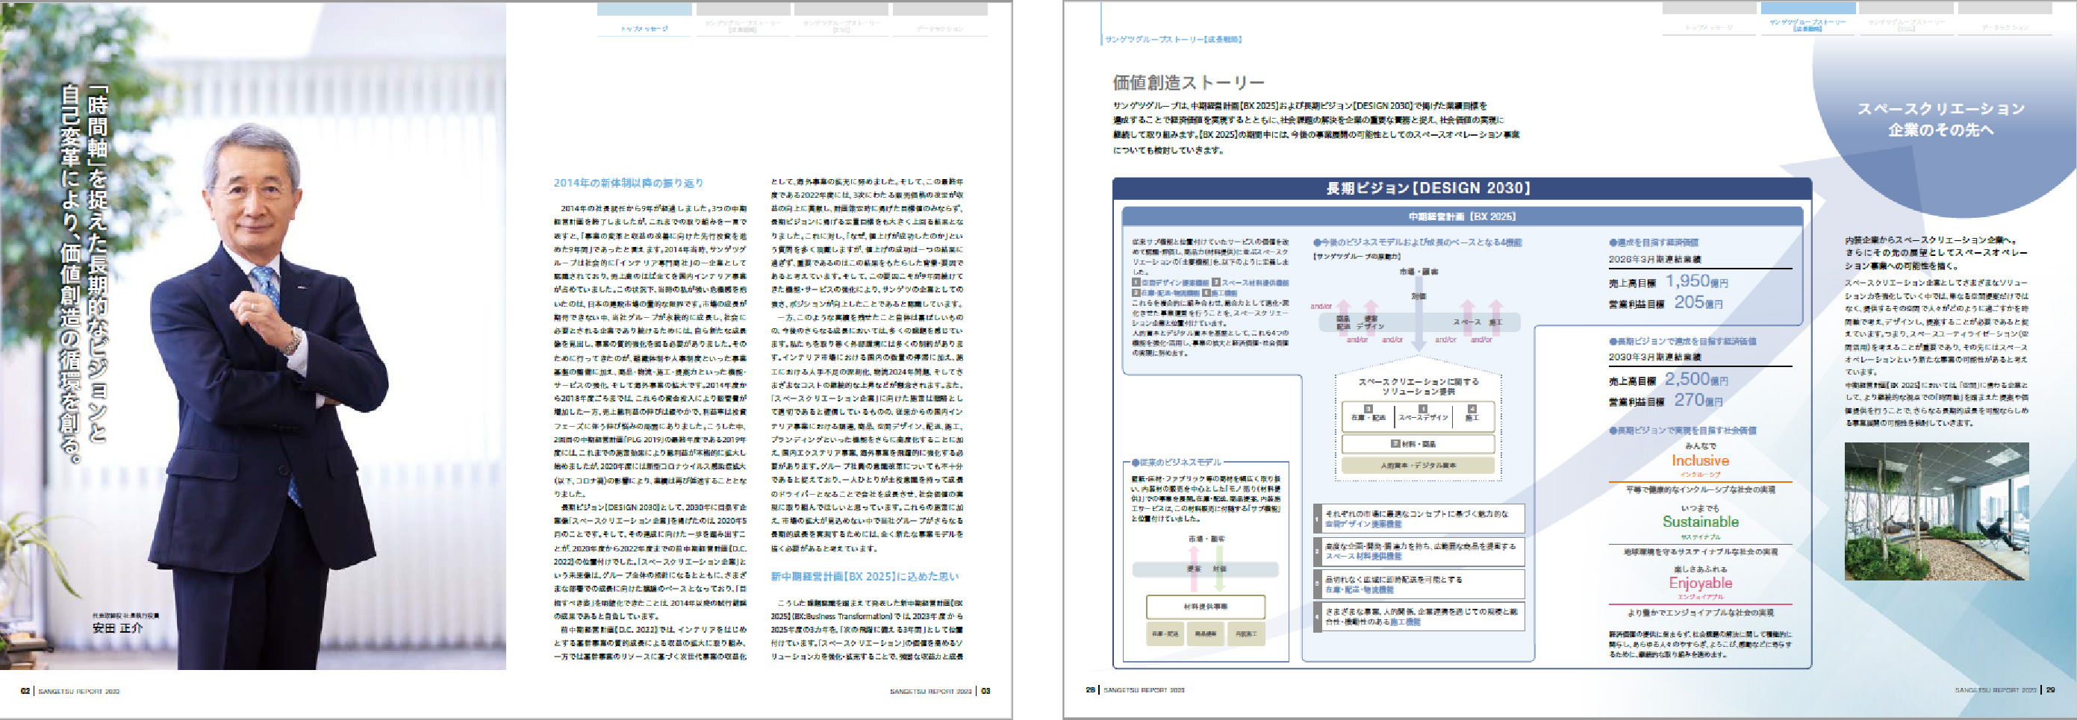Click the sales target value 1,950億円
The width and height of the screenshot is (2077, 720).
(x=1696, y=281)
